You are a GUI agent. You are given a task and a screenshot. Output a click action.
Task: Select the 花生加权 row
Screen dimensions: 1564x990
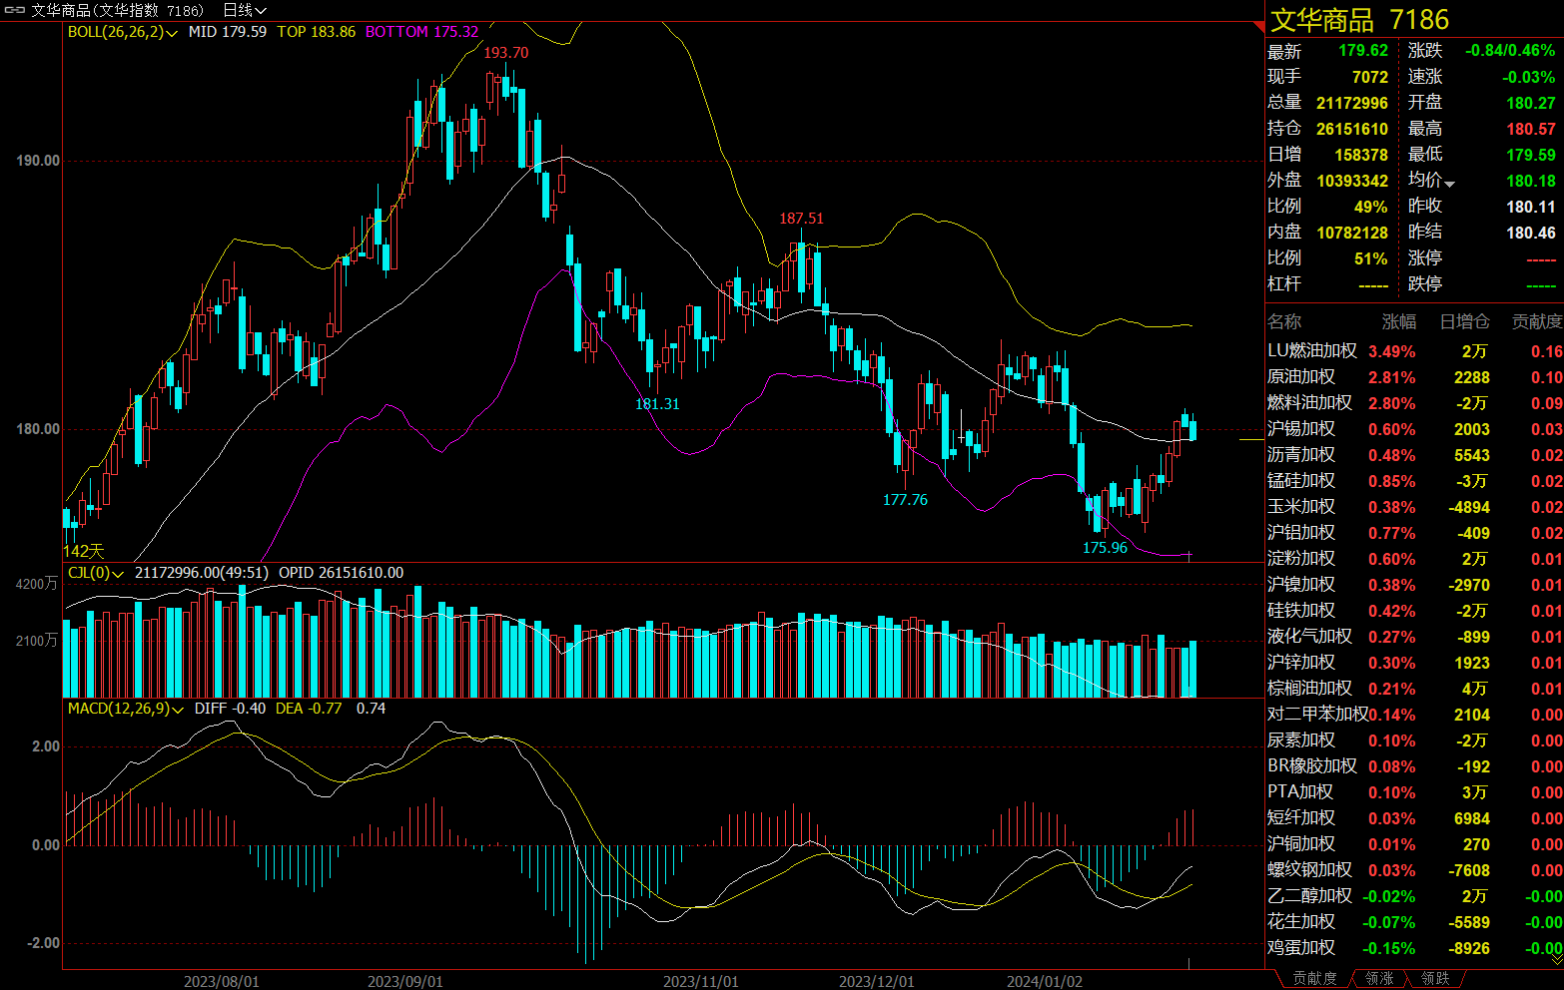(1414, 922)
